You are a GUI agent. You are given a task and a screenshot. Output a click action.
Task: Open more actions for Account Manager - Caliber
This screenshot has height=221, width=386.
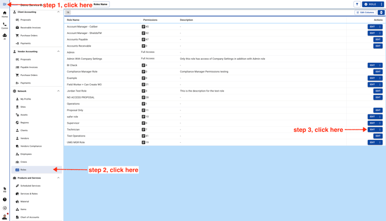(380, 26)
